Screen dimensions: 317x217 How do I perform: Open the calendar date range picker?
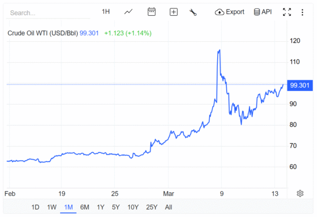pos(152,12)
